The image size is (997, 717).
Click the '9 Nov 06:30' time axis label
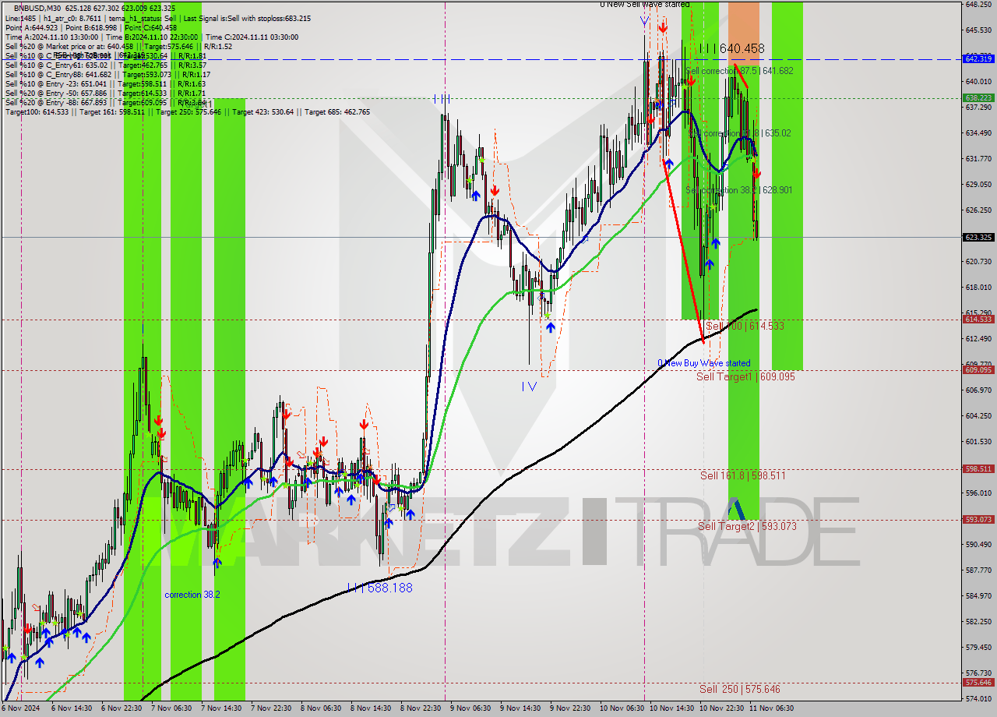(x=470, y=708)
